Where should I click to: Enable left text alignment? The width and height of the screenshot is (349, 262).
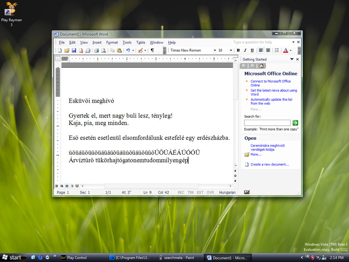pyautogui.click(x=261, y=50)
